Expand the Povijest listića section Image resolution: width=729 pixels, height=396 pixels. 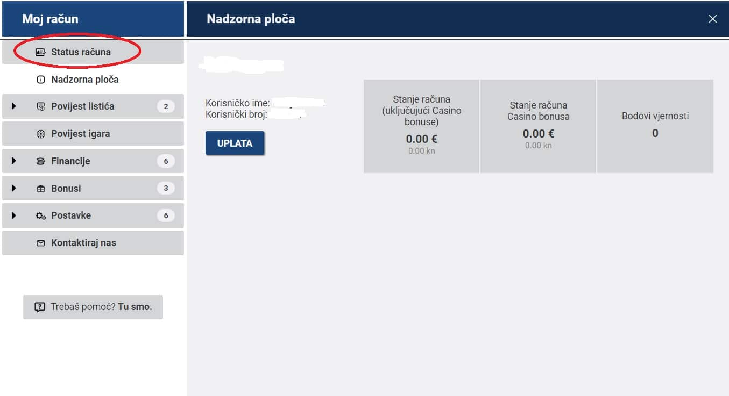tap(13, 106)
